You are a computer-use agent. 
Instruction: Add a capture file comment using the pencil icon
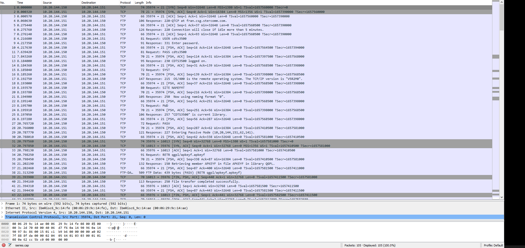[9, 245]
